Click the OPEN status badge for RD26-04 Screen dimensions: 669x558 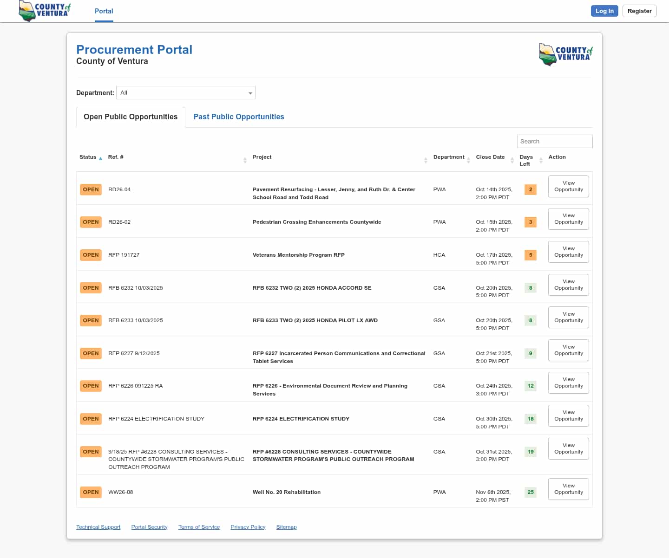click(91, 189)
